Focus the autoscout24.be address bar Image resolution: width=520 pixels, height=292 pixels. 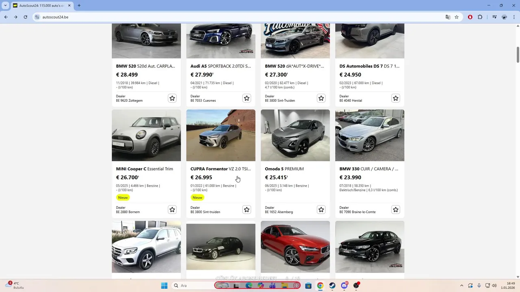(x=240, y=17)
